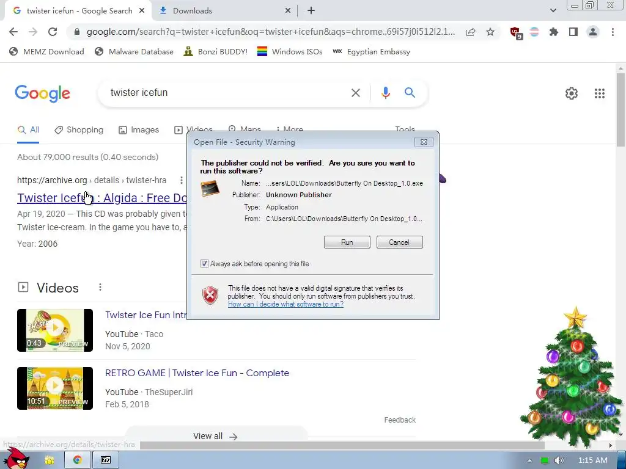
Task: Select the twister icefun Google Search tab
Action: (x=79, y=11)
